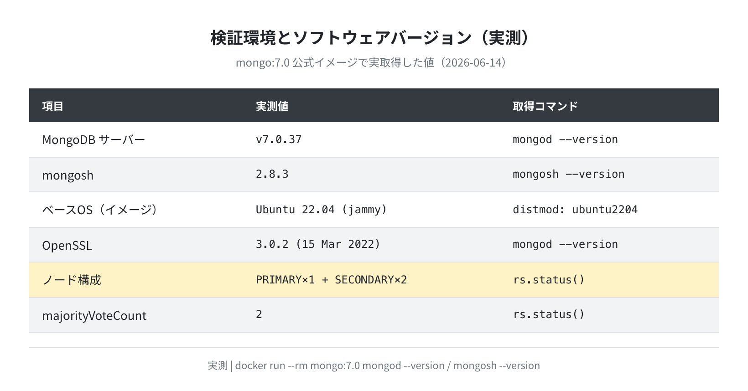
Task: Click the footer docker run command note
Action: pos(374,365)
